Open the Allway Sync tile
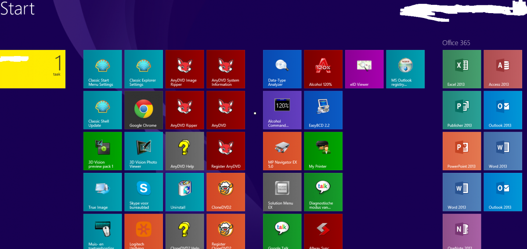The image size is (527, 249). tap(323, 231)
